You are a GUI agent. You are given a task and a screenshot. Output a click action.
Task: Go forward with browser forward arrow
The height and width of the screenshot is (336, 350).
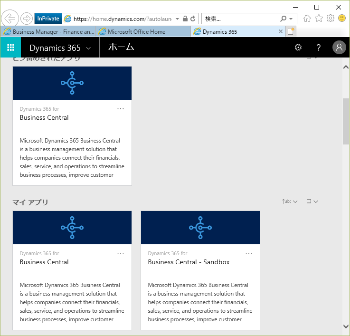click(26, 19)
